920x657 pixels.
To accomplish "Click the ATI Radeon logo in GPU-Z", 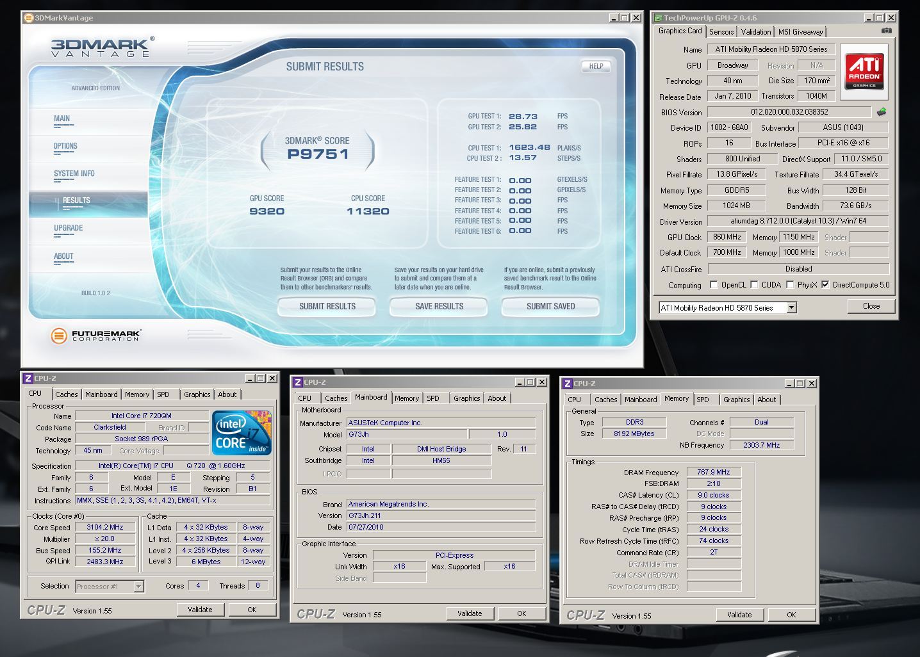I will [864, 72].
